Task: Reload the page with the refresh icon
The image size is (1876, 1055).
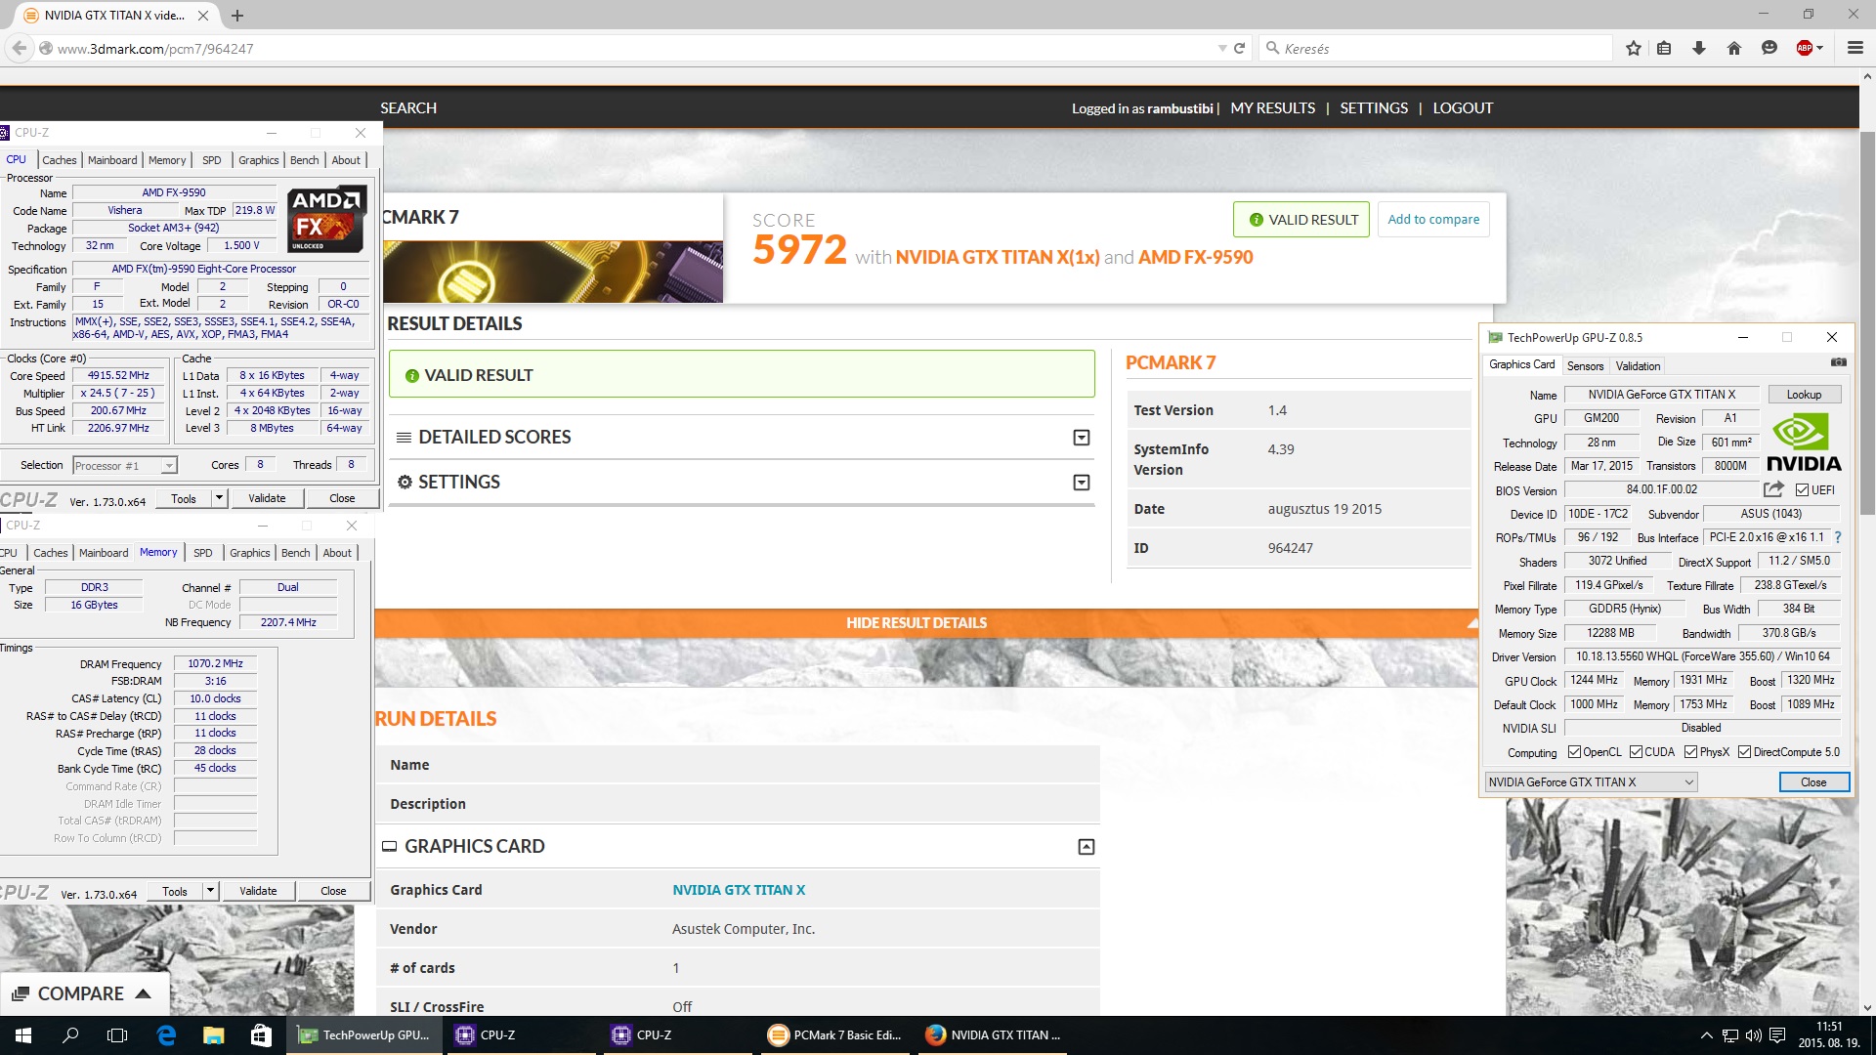Action: point(1240,48)
